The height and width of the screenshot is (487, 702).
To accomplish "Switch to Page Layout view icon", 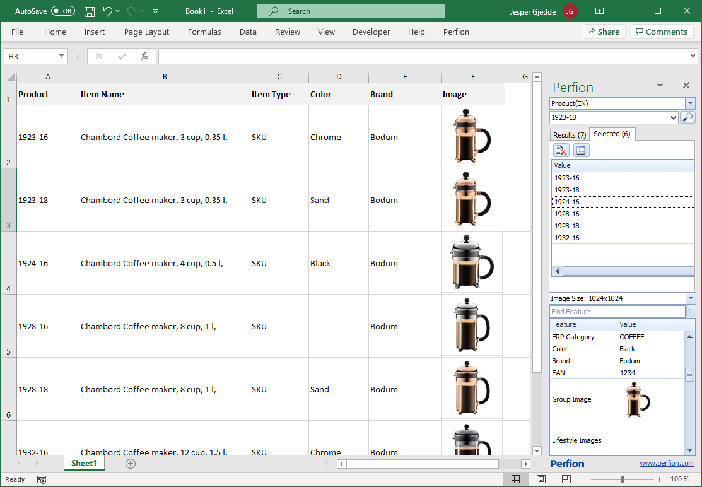I will point(541,479).
